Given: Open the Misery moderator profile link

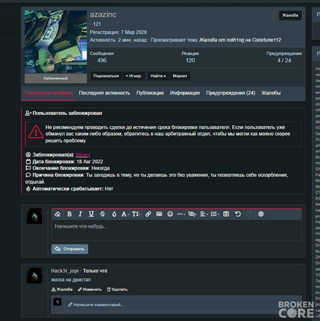Looking at the screenshot, I should (83, 155).
